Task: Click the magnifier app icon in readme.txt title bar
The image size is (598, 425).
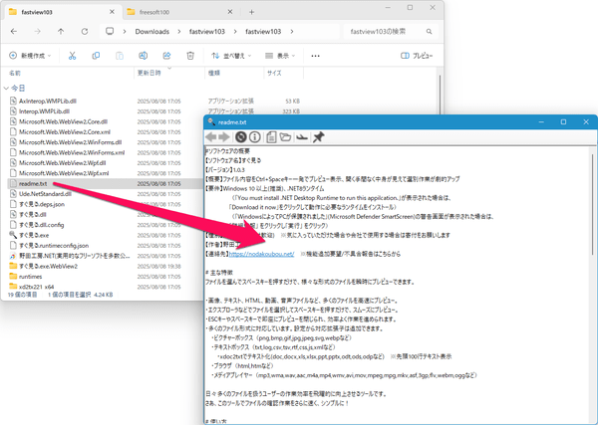Action: click(x=211, y=121)
